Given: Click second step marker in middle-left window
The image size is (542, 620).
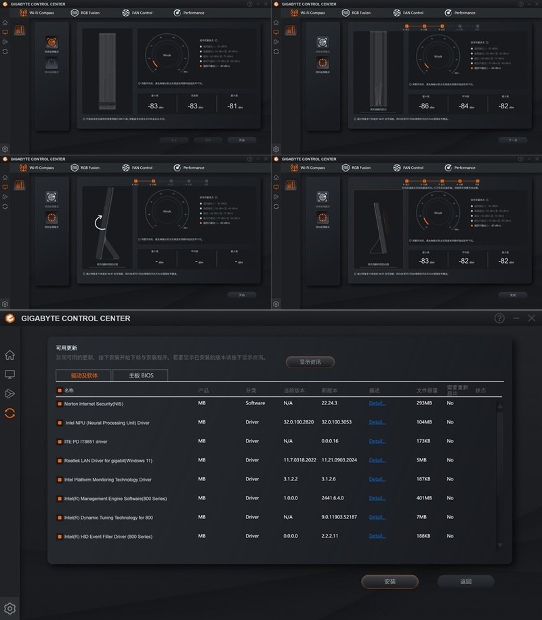Looking at the screenshot, I should coord(153,181).
